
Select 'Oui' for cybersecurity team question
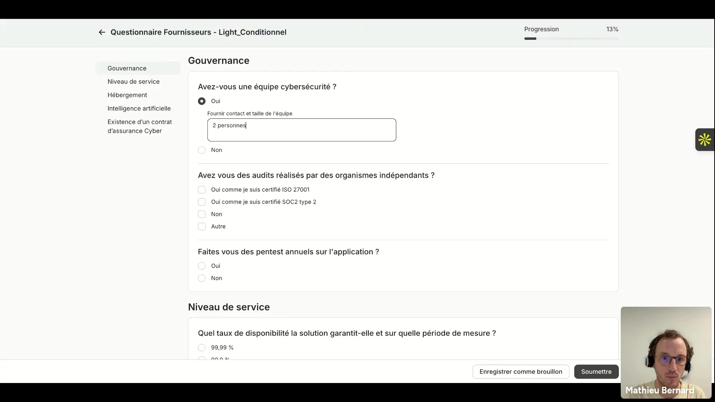tap(201, 101)
